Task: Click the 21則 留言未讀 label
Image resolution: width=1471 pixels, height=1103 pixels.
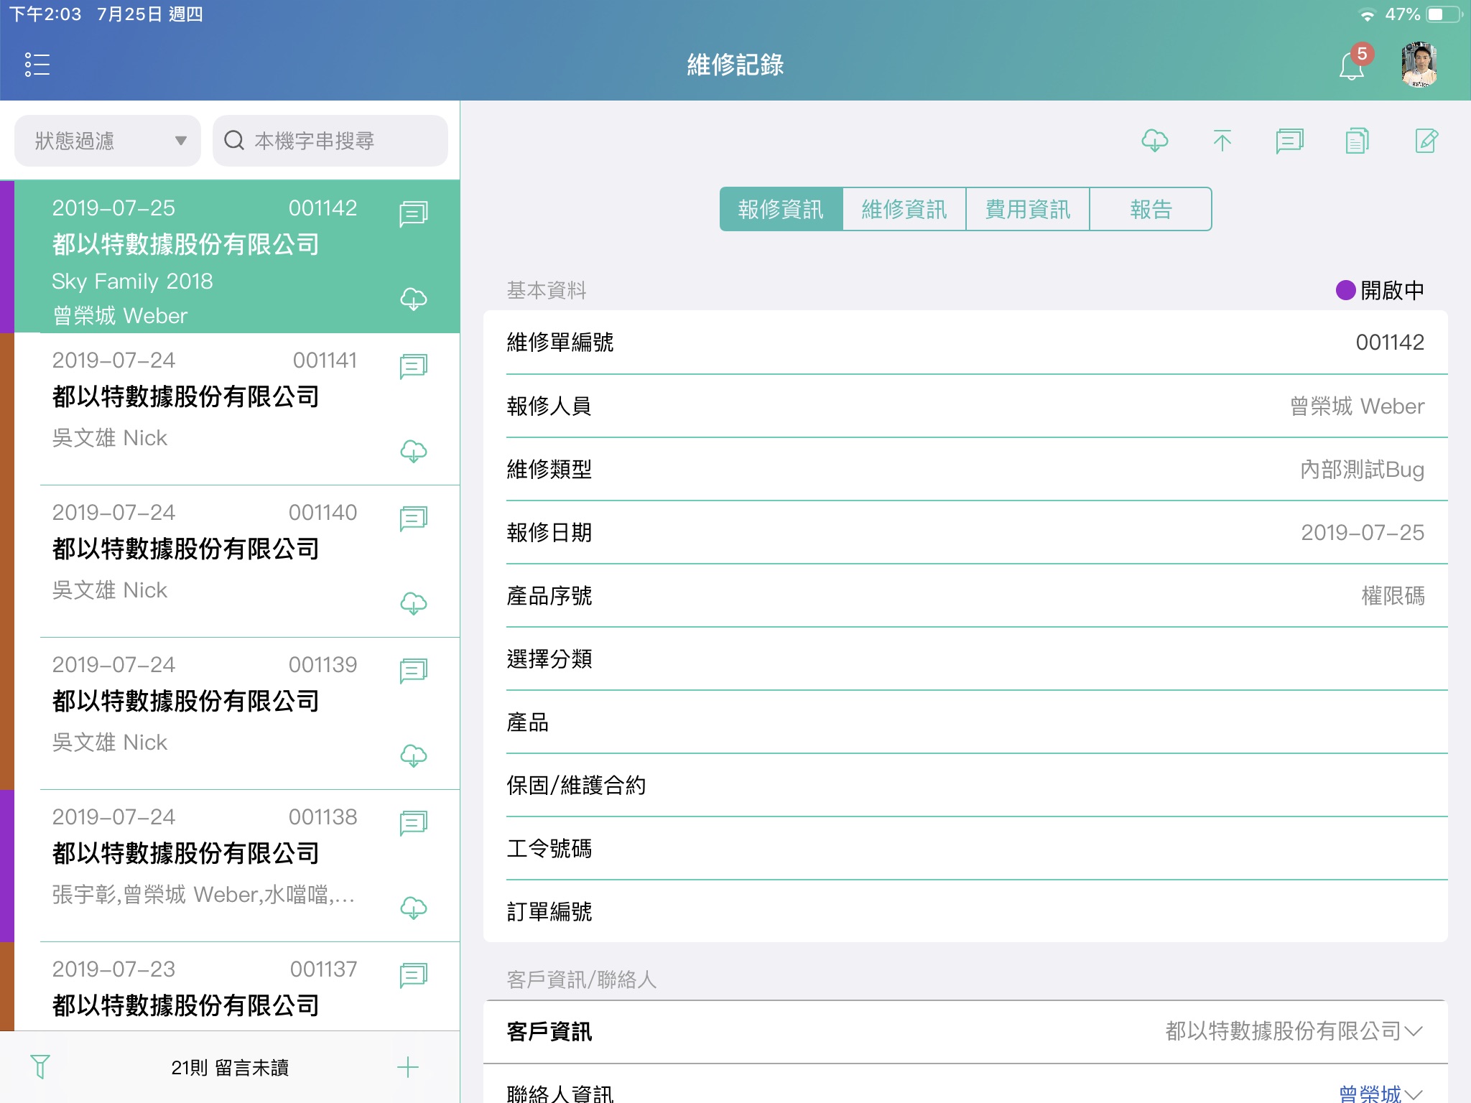Action: pos(230,1068)
